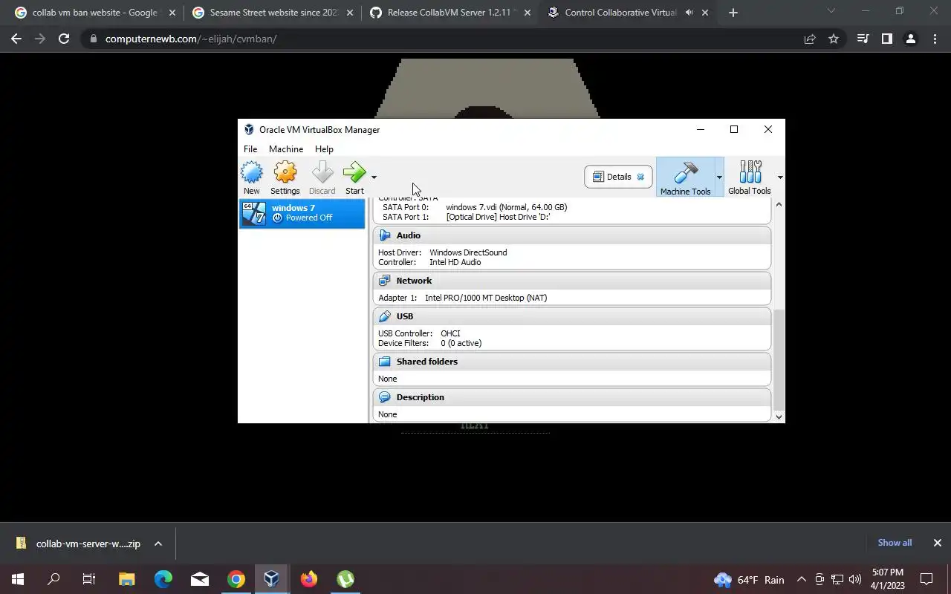Click the Shared folders folder icon
Screen dimensions: 951x594
(x=384, y=362)
